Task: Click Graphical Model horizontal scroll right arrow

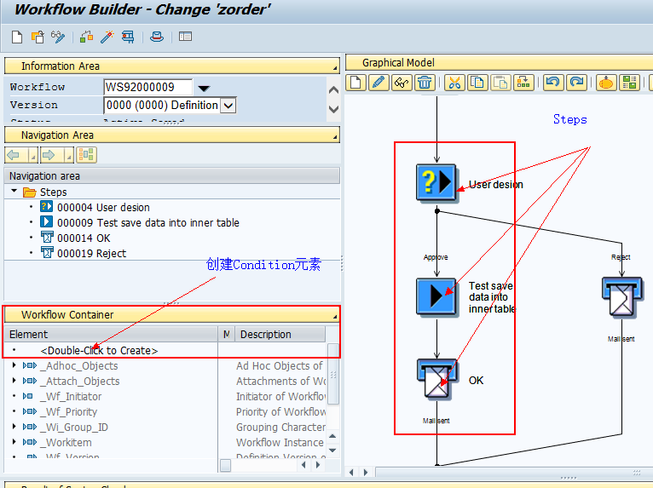Action: point(366,472)
